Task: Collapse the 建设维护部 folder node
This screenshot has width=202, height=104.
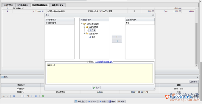Action: (x=85, y=33)
